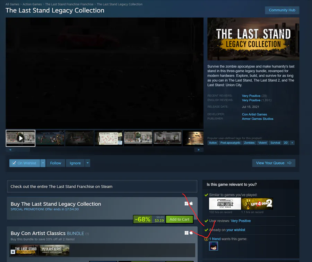Toggle the On Wishlist checkbox button
Screen dimensions: 312x262
pos(25,163)
